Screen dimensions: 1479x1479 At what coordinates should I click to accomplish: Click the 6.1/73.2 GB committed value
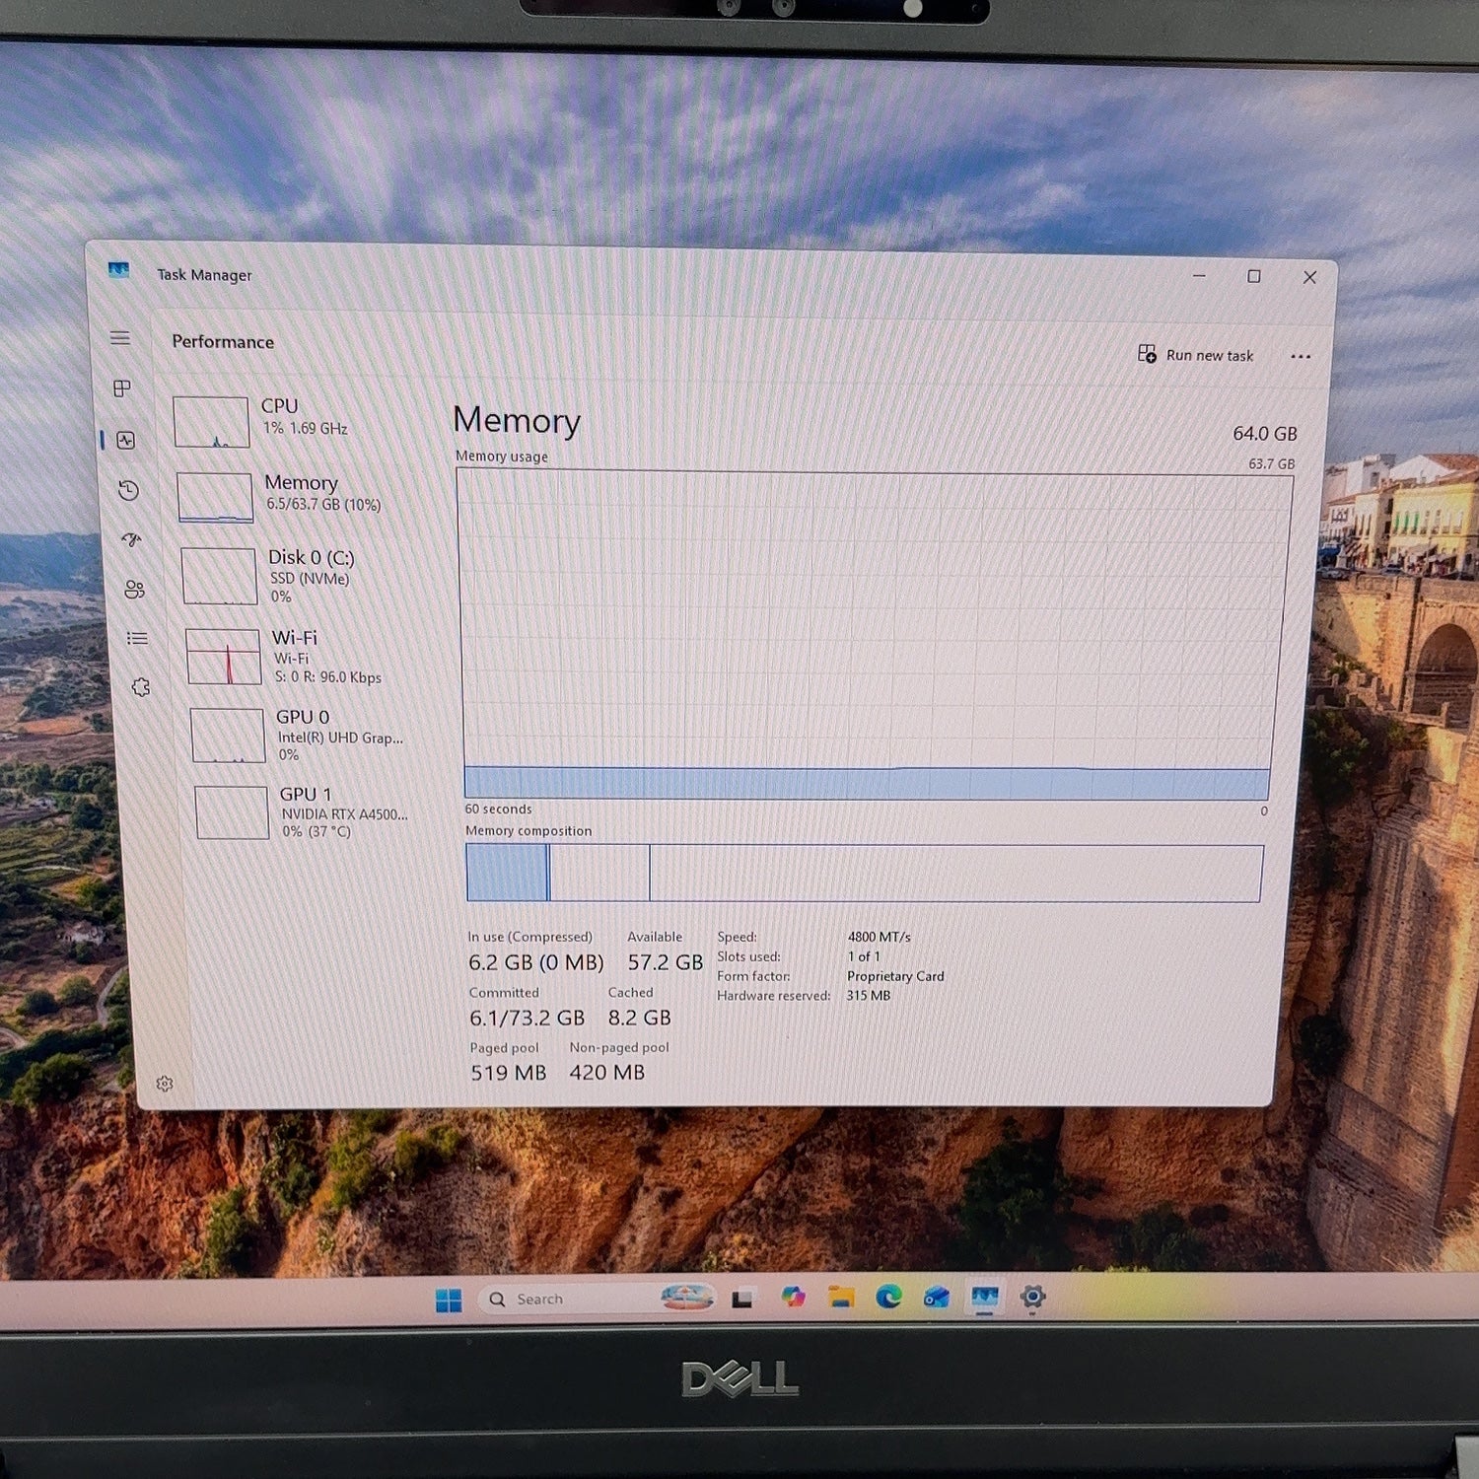(527, 1018)
